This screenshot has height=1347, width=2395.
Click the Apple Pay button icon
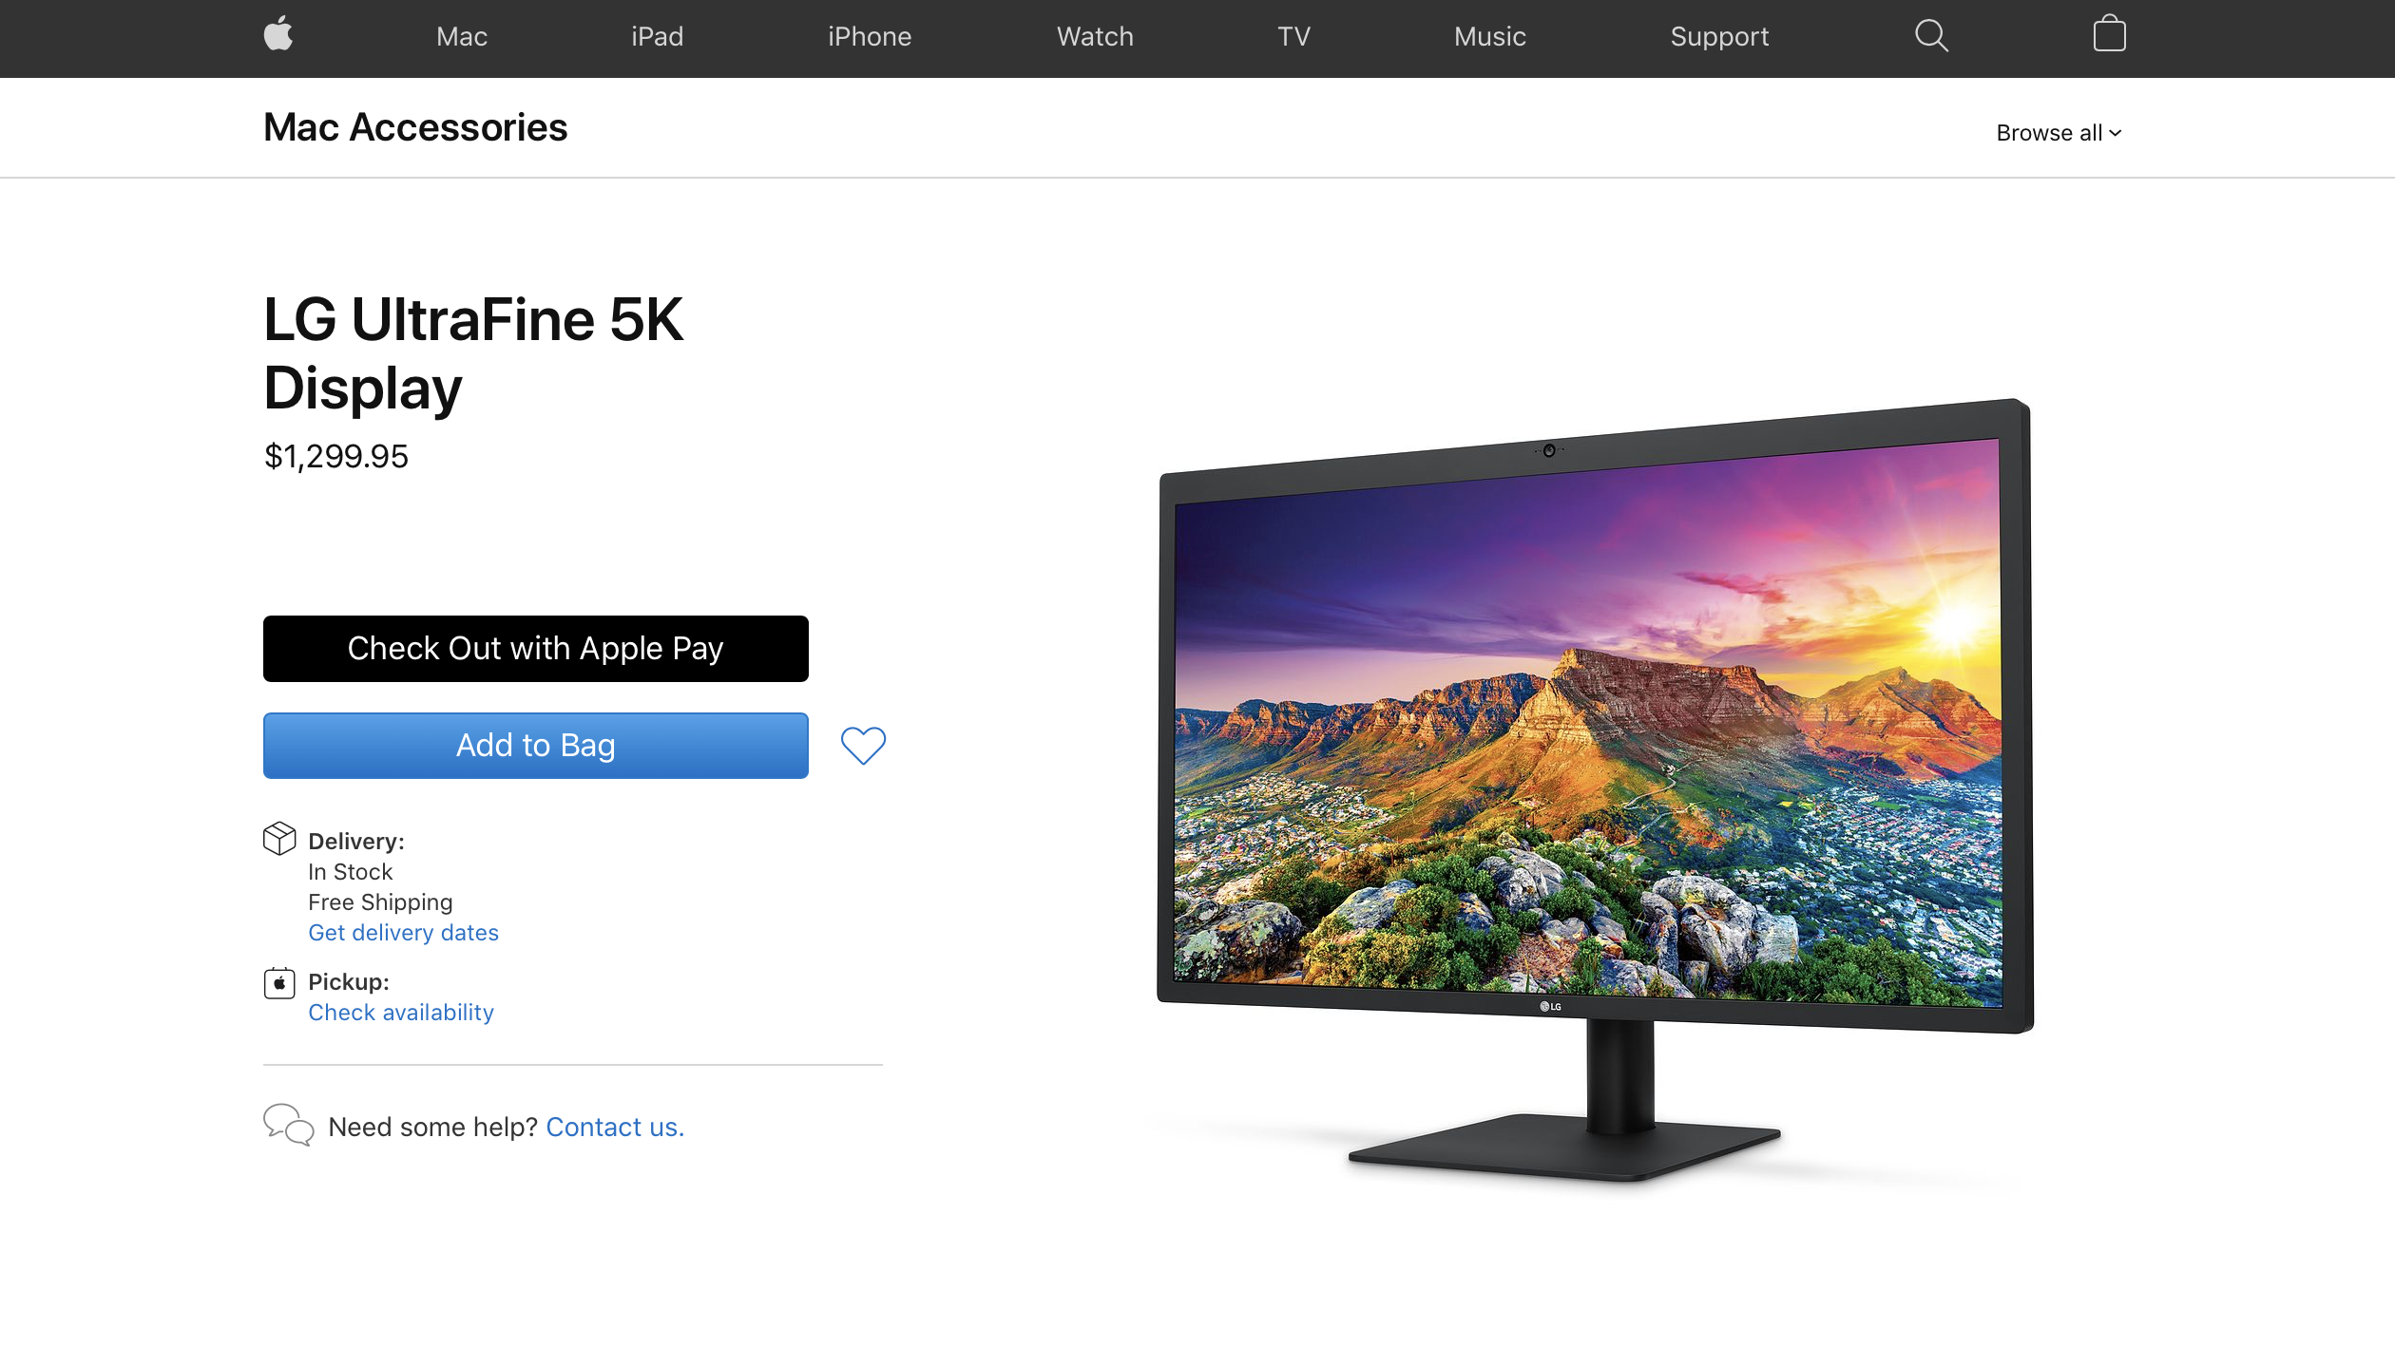coord(534,648)
